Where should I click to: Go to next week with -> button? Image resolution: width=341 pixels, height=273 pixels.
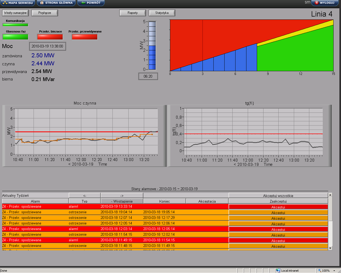click(122, 195)
